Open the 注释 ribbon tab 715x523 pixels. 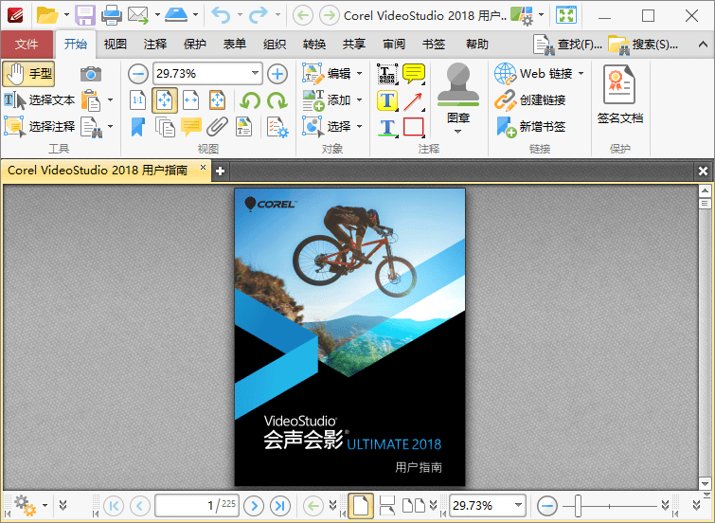[x=155, y=45]
